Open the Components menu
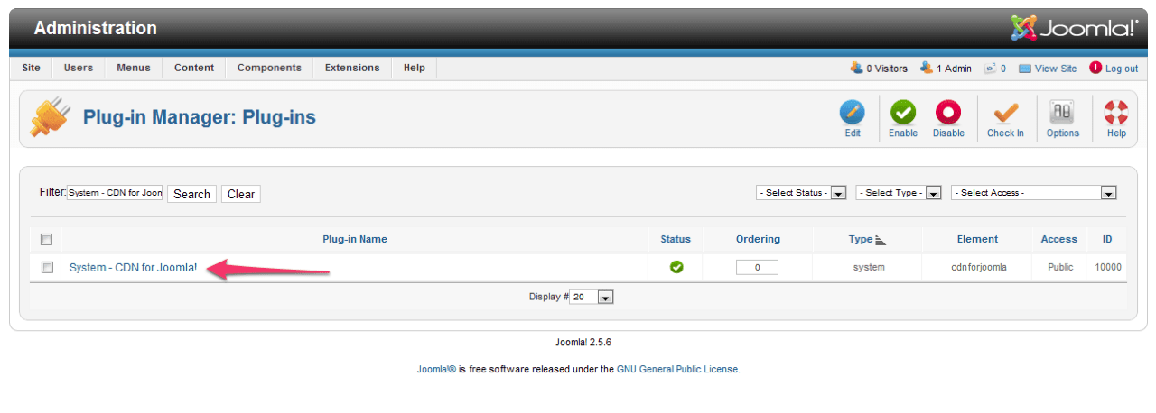Image resolution: width=1156 pixels, height=413 pixels. click(x=269, y=68)
